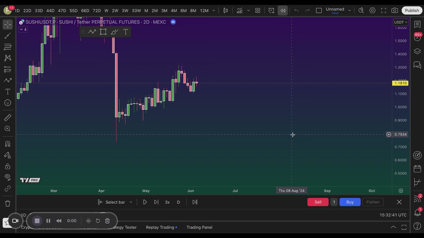
Task: Take a chart snapshot with camera icon
Action: pos(395,11)
